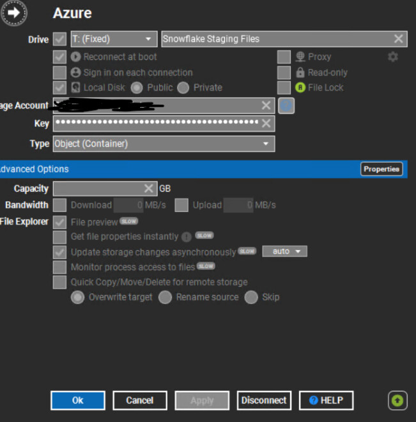The width and height of the screenshot is (416, 422).
Task: Click the Local Disk drive icon
Action: 75,87
